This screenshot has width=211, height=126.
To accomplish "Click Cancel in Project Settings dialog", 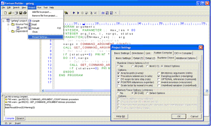I will (x=194, y=116).
